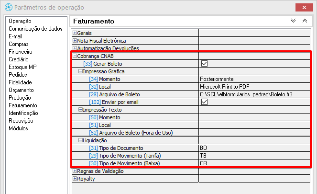Expand the Royalty section
The width and height of the screenshot is (317, 194).
click(x=75, y=179)
